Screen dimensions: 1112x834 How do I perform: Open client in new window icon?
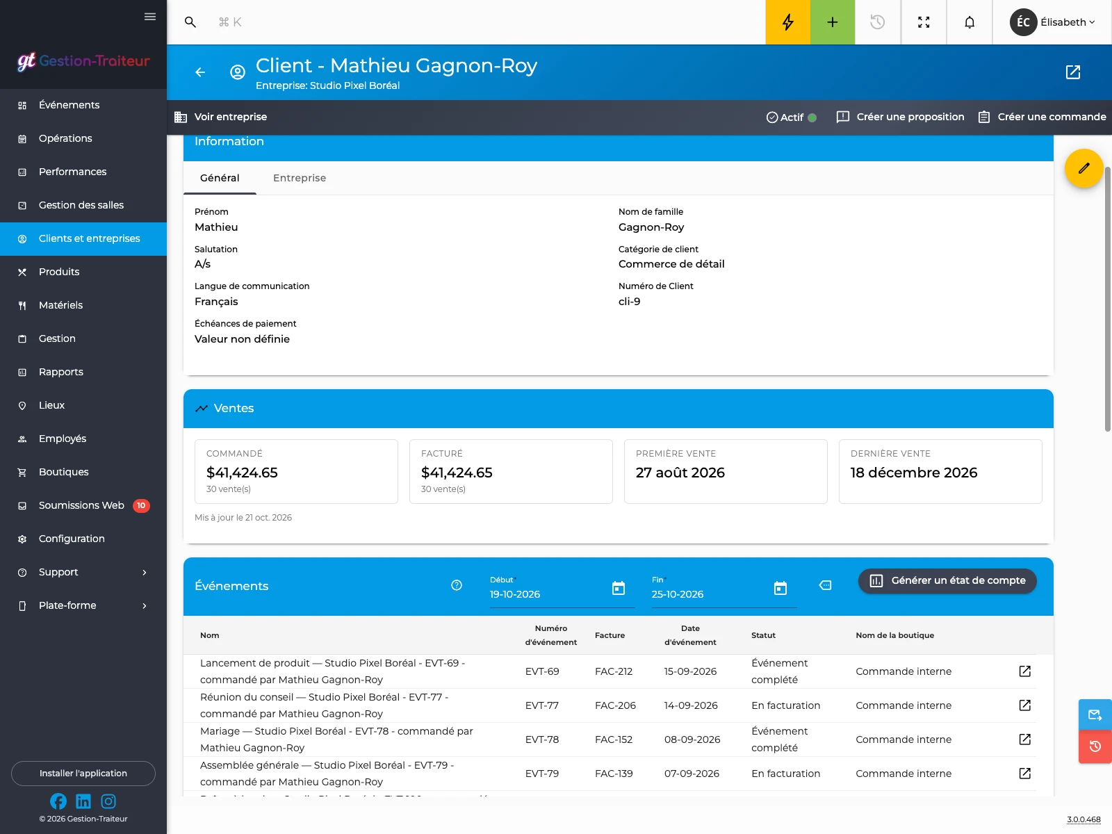(x=1073, y=72)
